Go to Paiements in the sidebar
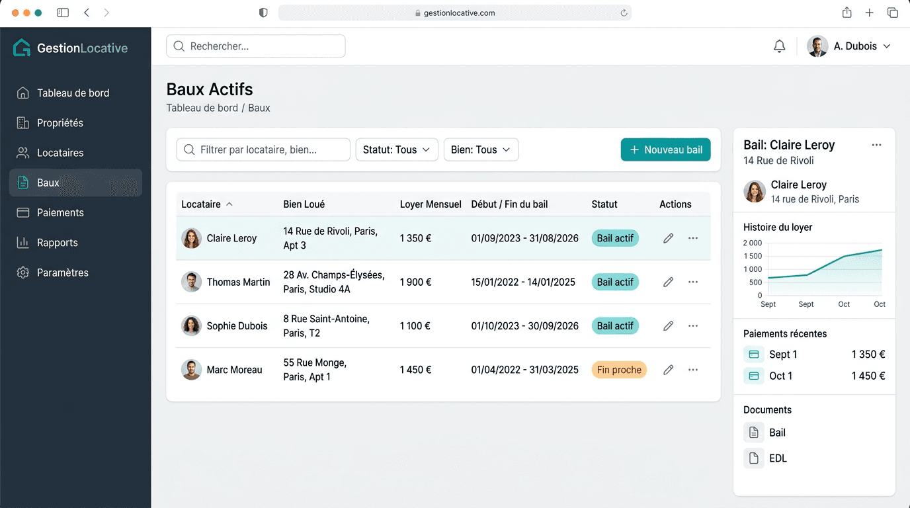This screenshot has height=508, width=910. pyautogui.click(x=60, y=212)
